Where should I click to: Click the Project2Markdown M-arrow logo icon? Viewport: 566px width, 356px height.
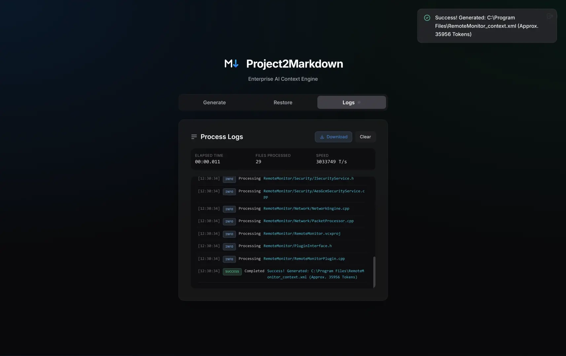[x=231, y=64]
